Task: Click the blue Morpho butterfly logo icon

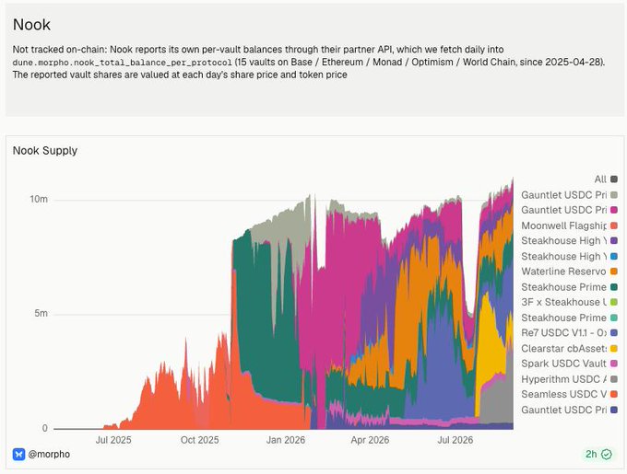Action: click(x=18, y=454)
